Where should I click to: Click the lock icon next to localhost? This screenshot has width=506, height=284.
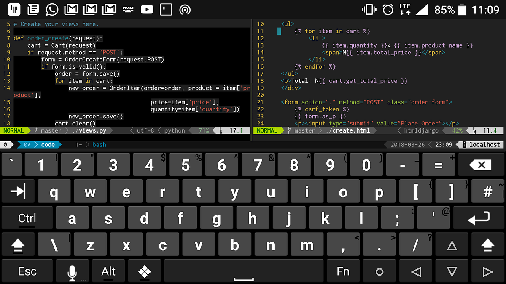465,144
